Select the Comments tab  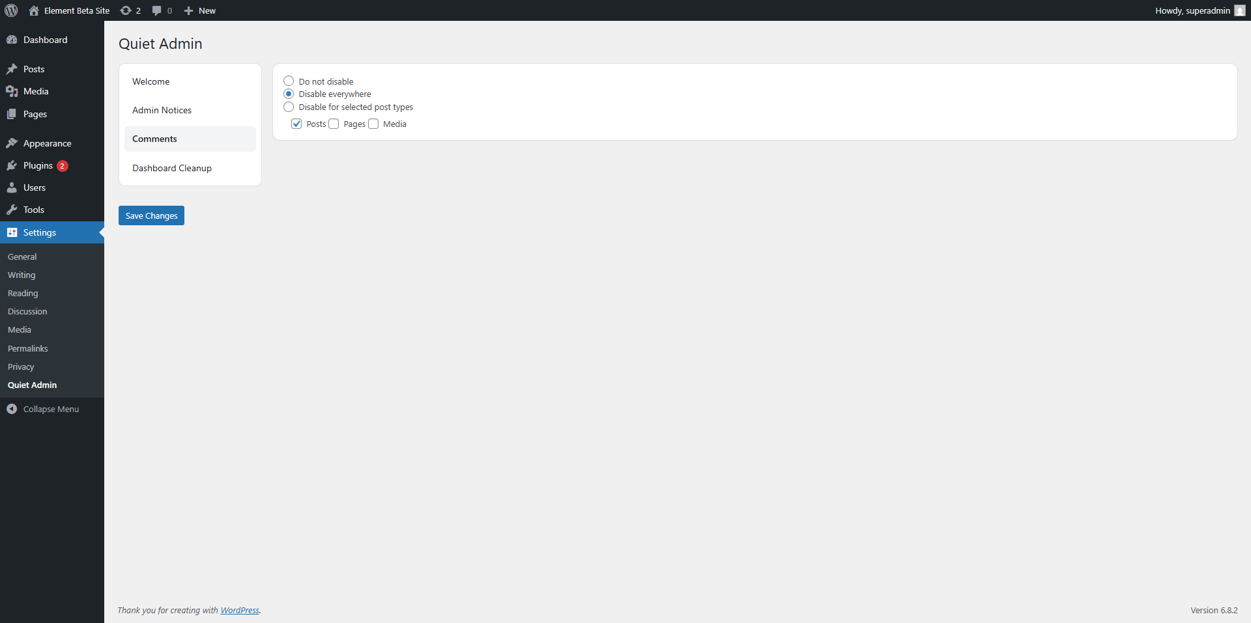point(190,139)
